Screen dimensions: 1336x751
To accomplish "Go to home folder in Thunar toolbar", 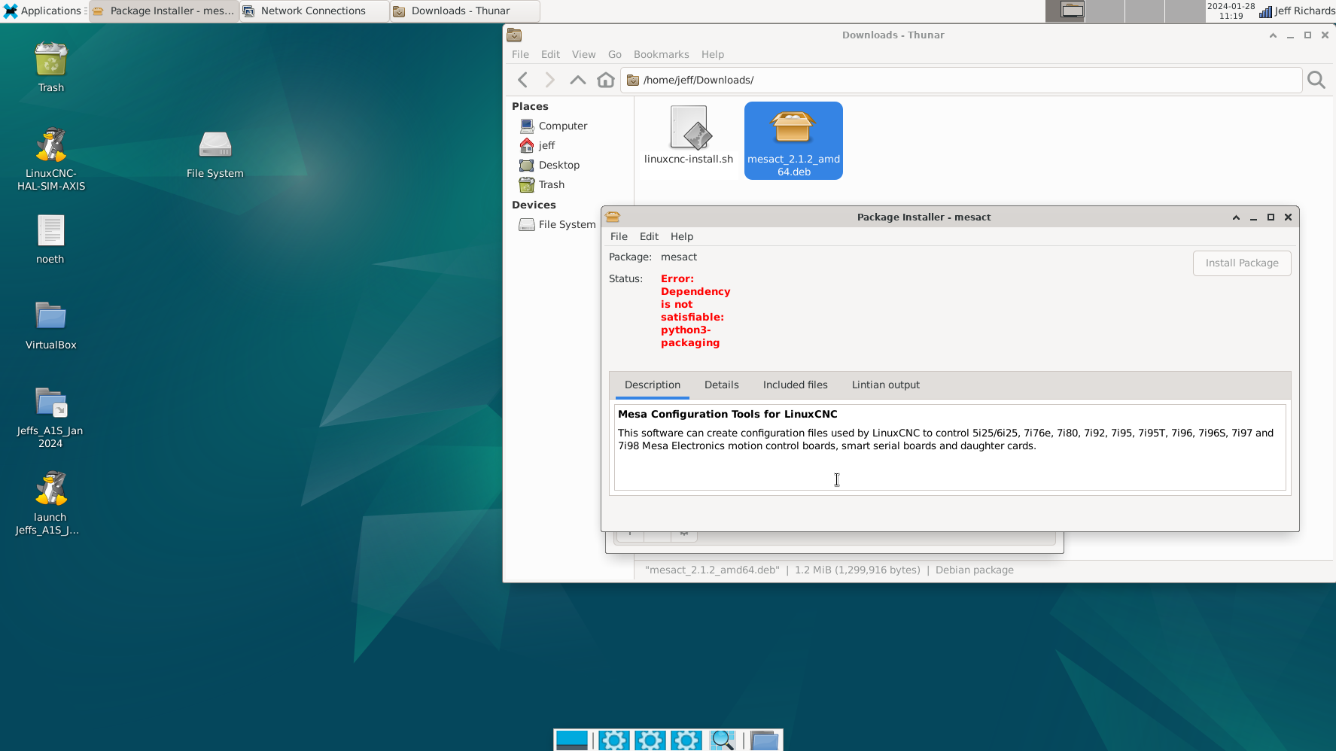I will click(x=606, y=80).
